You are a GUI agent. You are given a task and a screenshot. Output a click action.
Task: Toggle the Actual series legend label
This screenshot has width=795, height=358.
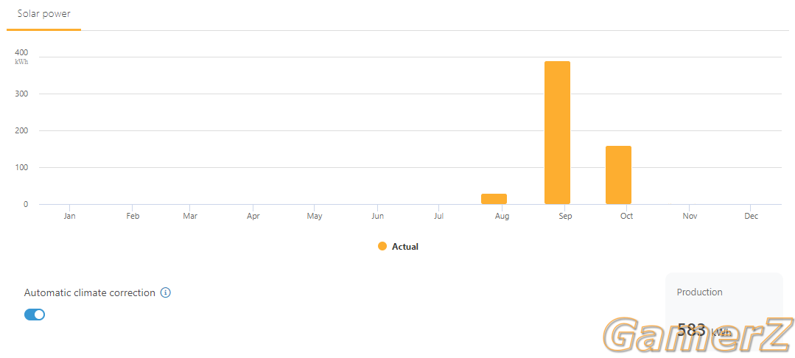pyautogui.click(x=404, y=247)
